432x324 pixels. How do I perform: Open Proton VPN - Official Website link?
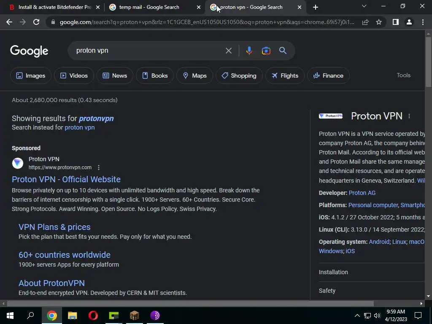pyautogui.click(x=66, y=179)
